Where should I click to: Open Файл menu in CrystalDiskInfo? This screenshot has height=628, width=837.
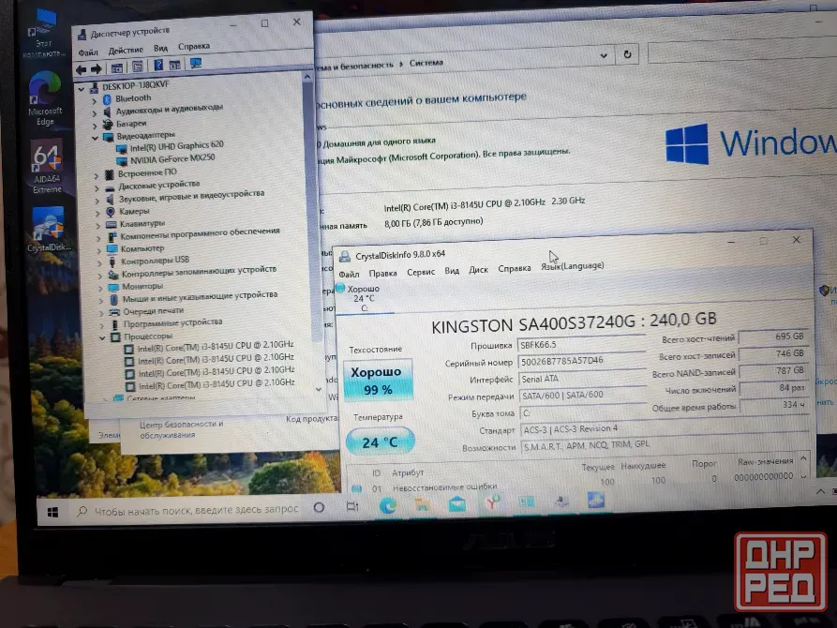pyautogui.click(x=349, y=274)
